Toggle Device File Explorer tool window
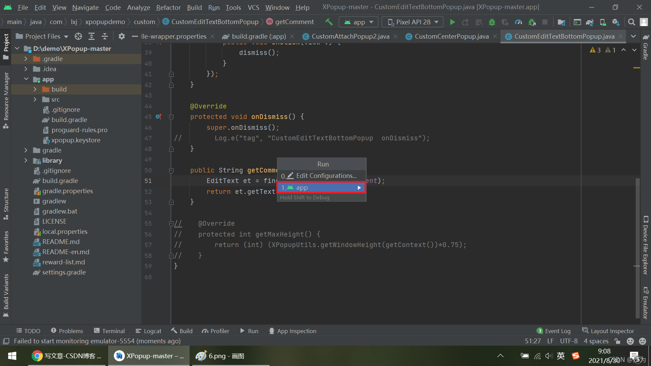This screenshot has width=651, height=366. tap(646, 245)
